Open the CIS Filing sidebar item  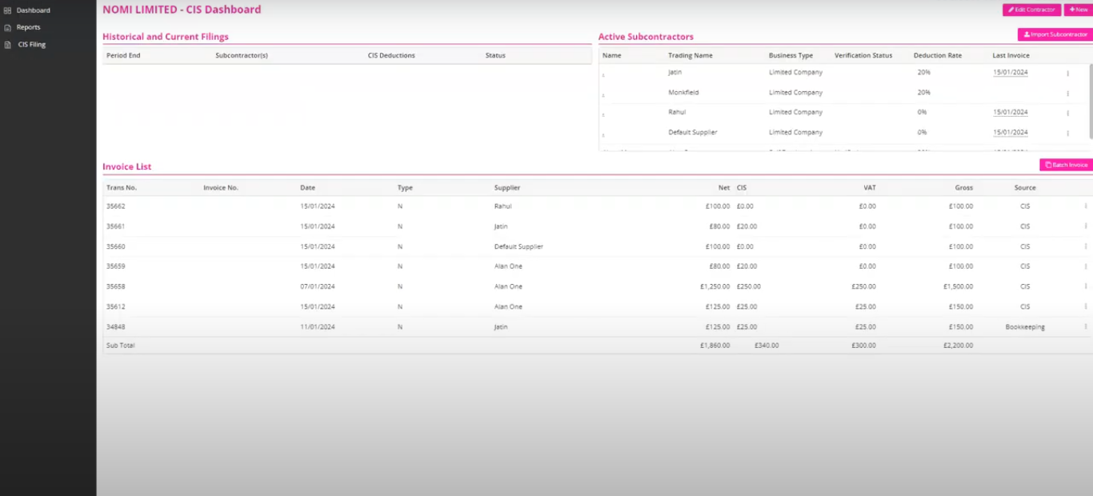[25, 45]
